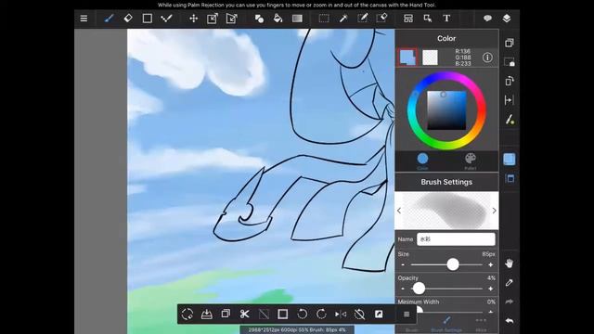Open bottom shortcut bar hamburger menu
This screenshot has width=594, height=334.
[x=407, y=314]
